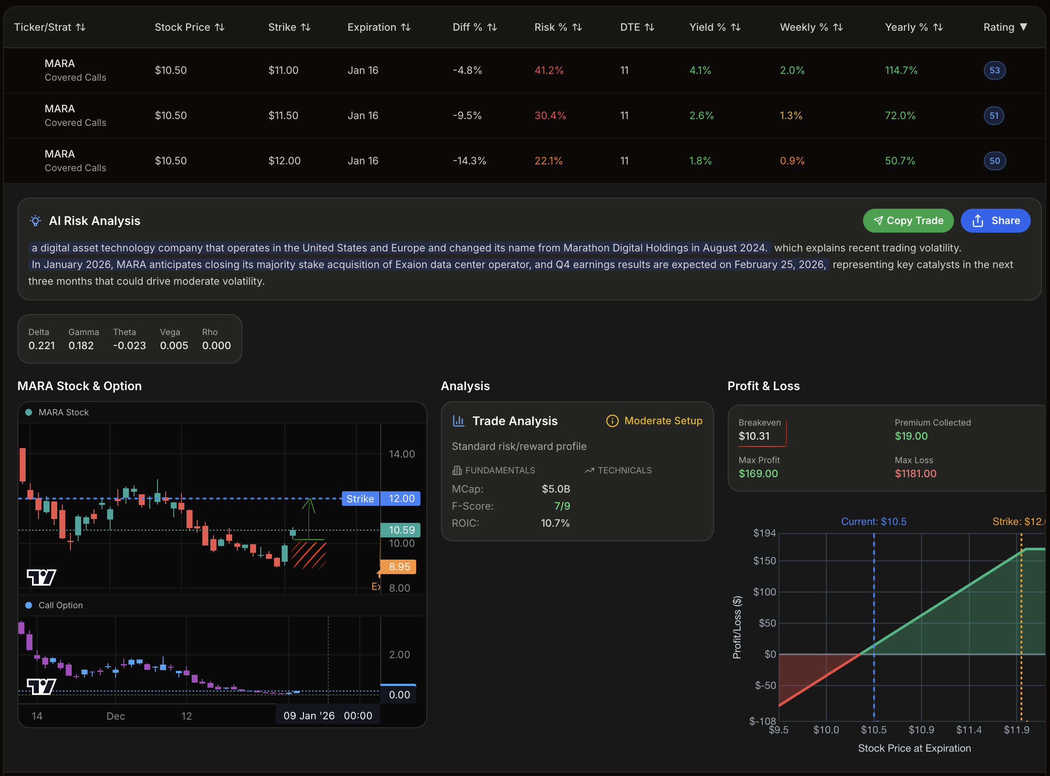The image size is (1050, 776).
Task: Click the 72.0% yearly value
Action: coord(900,116)
